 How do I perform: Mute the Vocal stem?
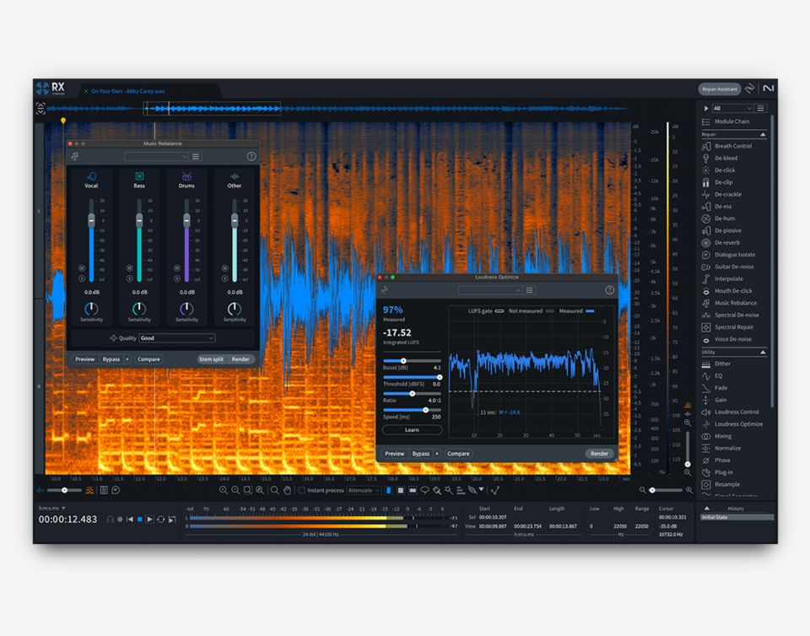[x=83, y=268]
